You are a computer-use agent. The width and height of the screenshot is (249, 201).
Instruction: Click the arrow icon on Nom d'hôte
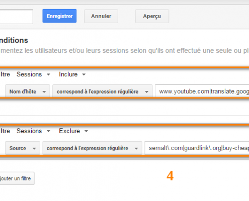[44, 92]
